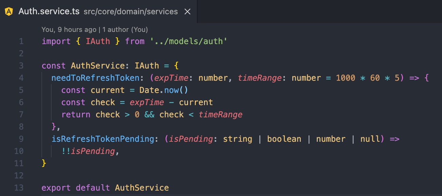Click the Date.now() call on line 5

tap(164, 90)
